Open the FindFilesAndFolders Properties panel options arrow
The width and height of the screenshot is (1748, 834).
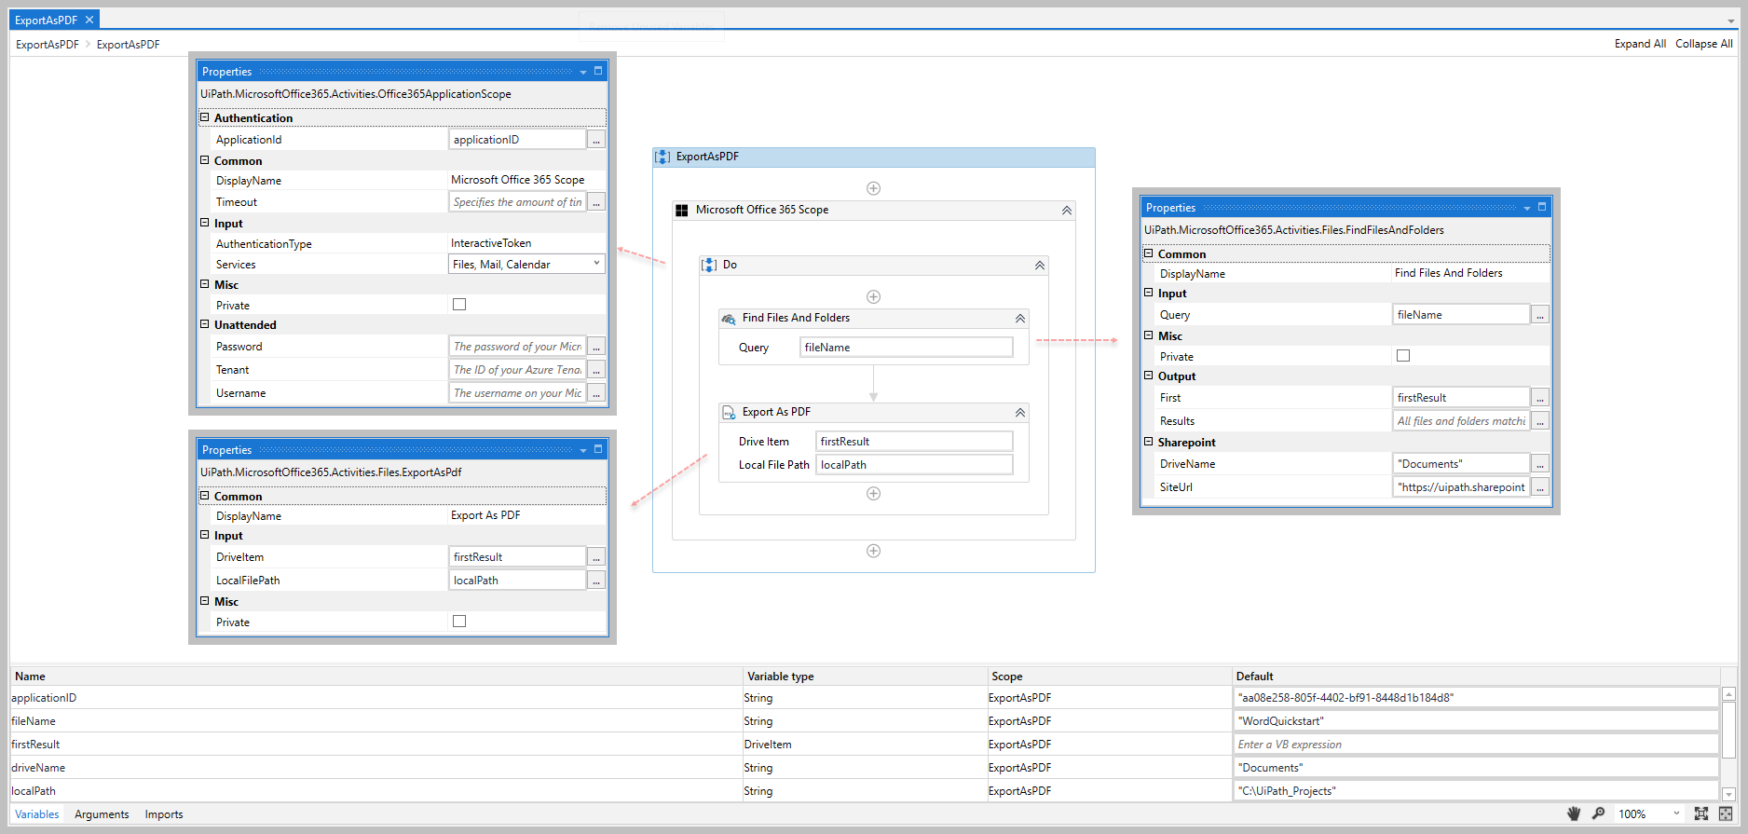click(1527, 208)
